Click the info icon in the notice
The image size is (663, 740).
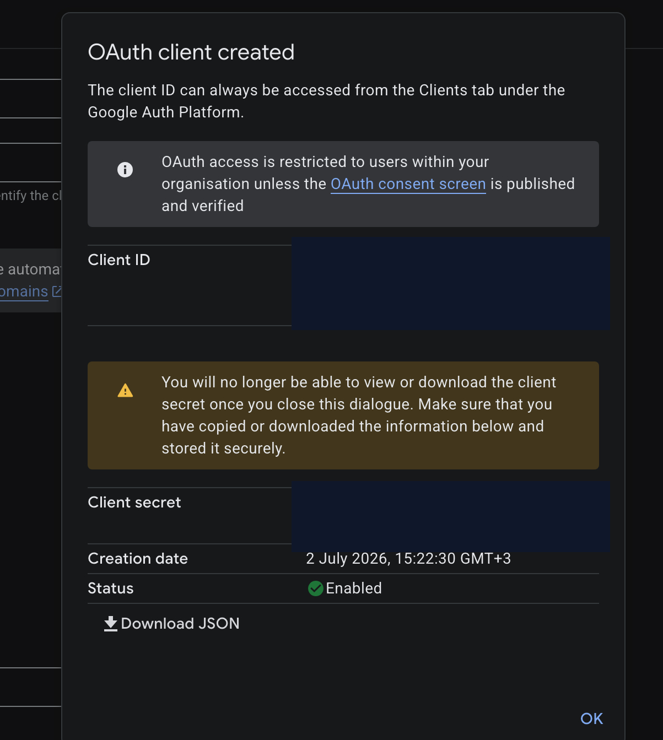[x=125, y=170]
